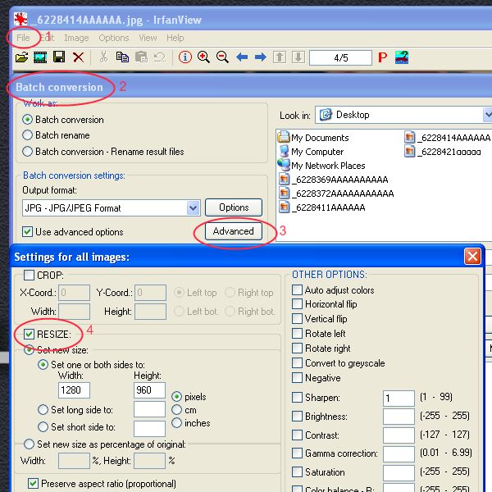Click the resize Width field showing 1280

75,390
